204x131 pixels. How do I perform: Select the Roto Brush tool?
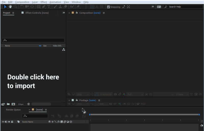point(72,7)
